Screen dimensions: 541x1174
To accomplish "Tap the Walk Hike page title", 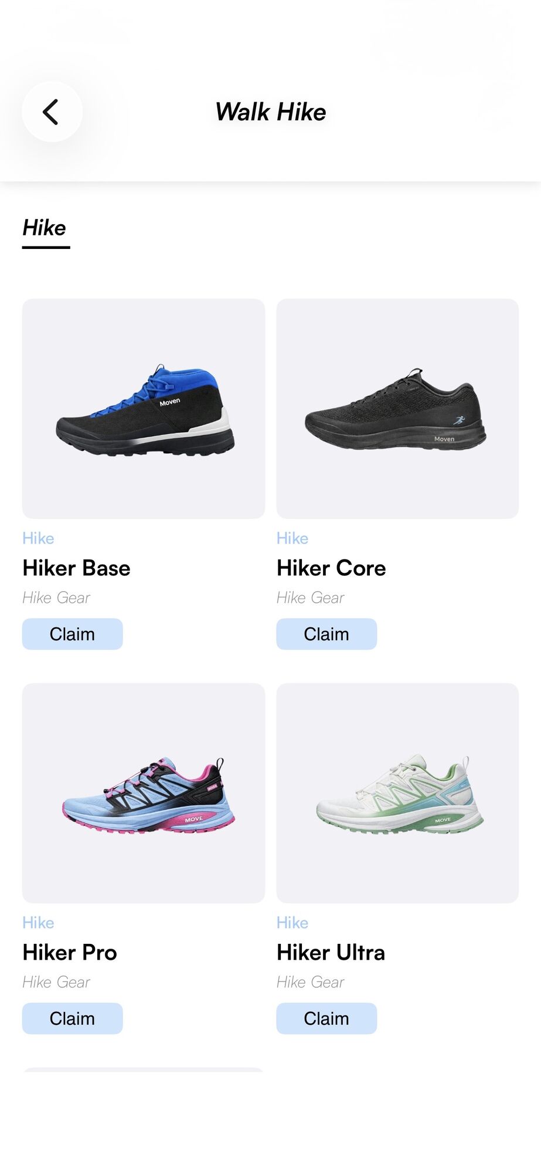I will (271, 112).
